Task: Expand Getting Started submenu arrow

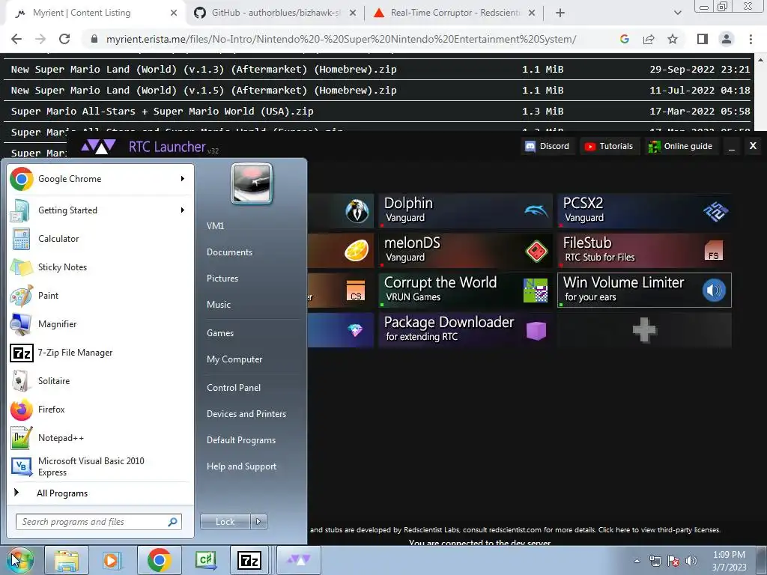Action: click(x=183, y=210)
